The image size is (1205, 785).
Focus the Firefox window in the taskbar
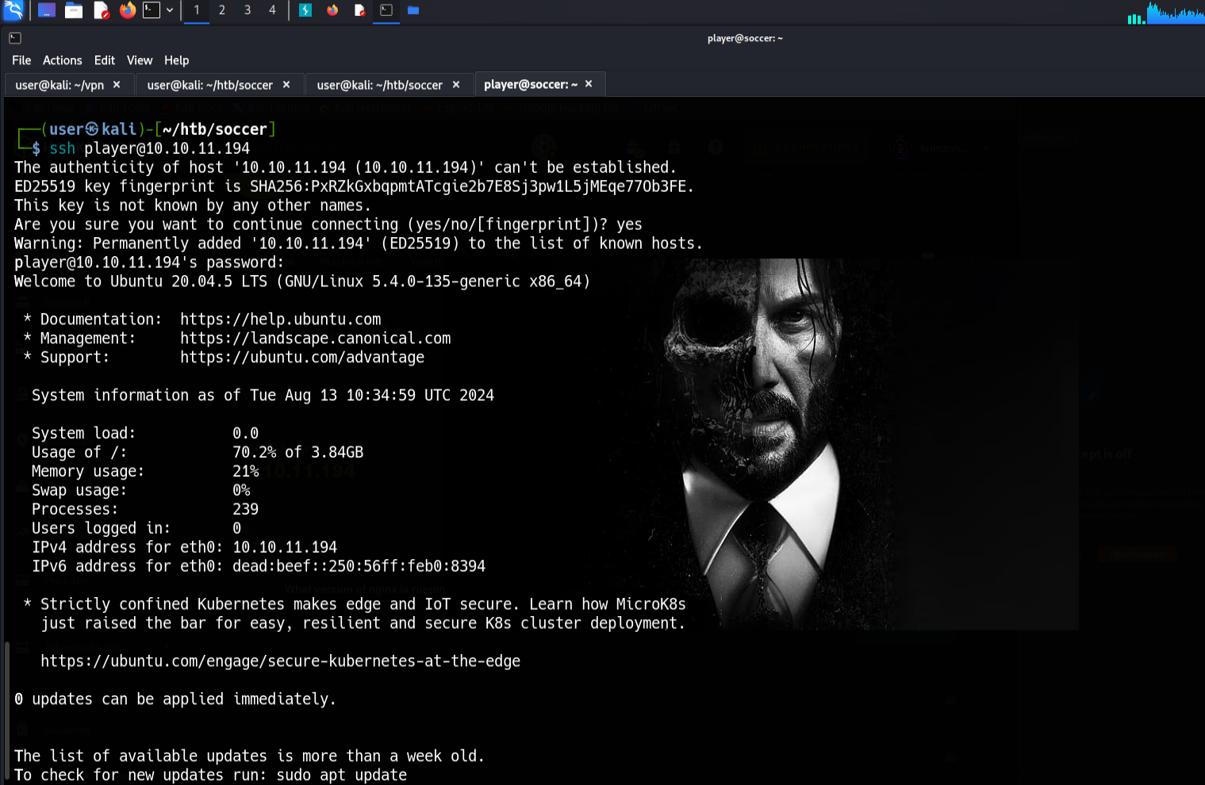click(332, 10)
